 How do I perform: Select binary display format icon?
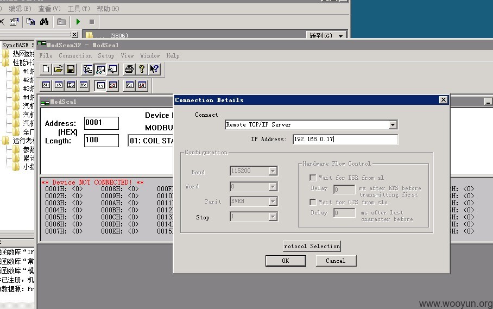(46, 85)
